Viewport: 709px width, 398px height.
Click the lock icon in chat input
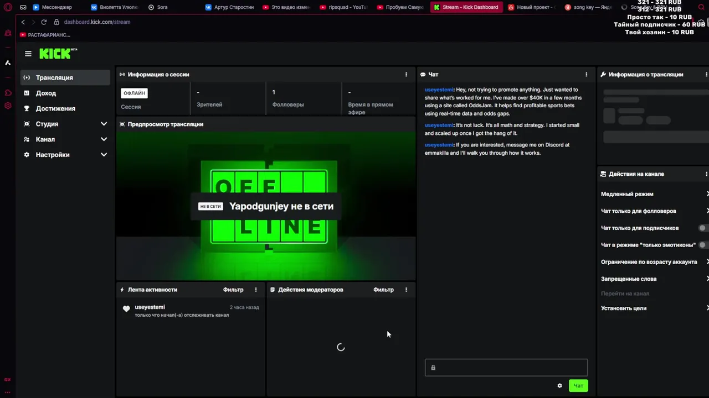pos(433,368)
